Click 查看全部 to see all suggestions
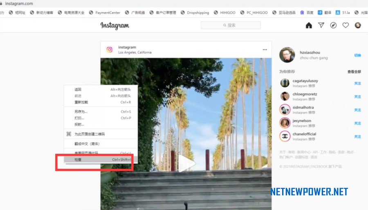 354,72
